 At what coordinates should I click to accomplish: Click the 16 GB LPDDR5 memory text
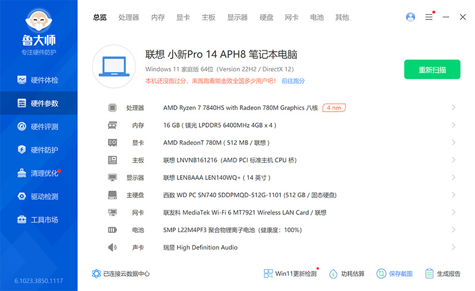[220, 125]
